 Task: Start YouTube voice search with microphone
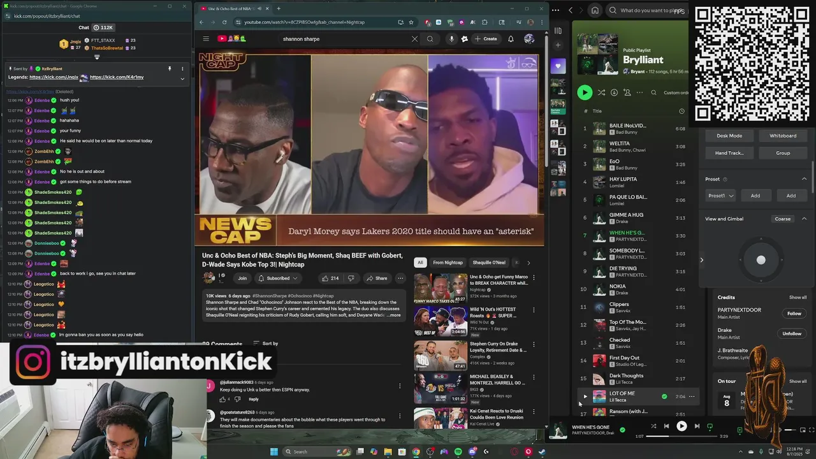451,39
